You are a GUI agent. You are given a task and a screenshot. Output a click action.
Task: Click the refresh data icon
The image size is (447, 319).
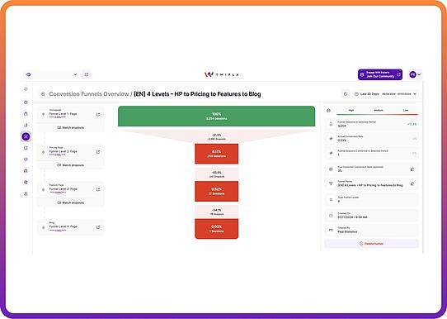(346, 93)
